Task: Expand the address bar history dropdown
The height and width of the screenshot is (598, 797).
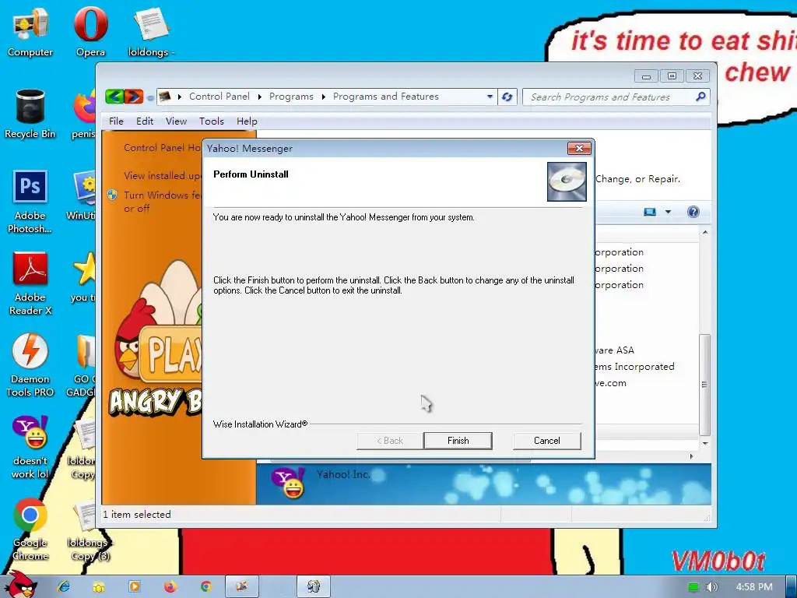Action: point(490,97)
